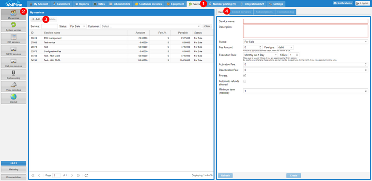This screenshot has width=372, height=181.
Task: Open the Marketing button
Action: click(x=14, y=169)
